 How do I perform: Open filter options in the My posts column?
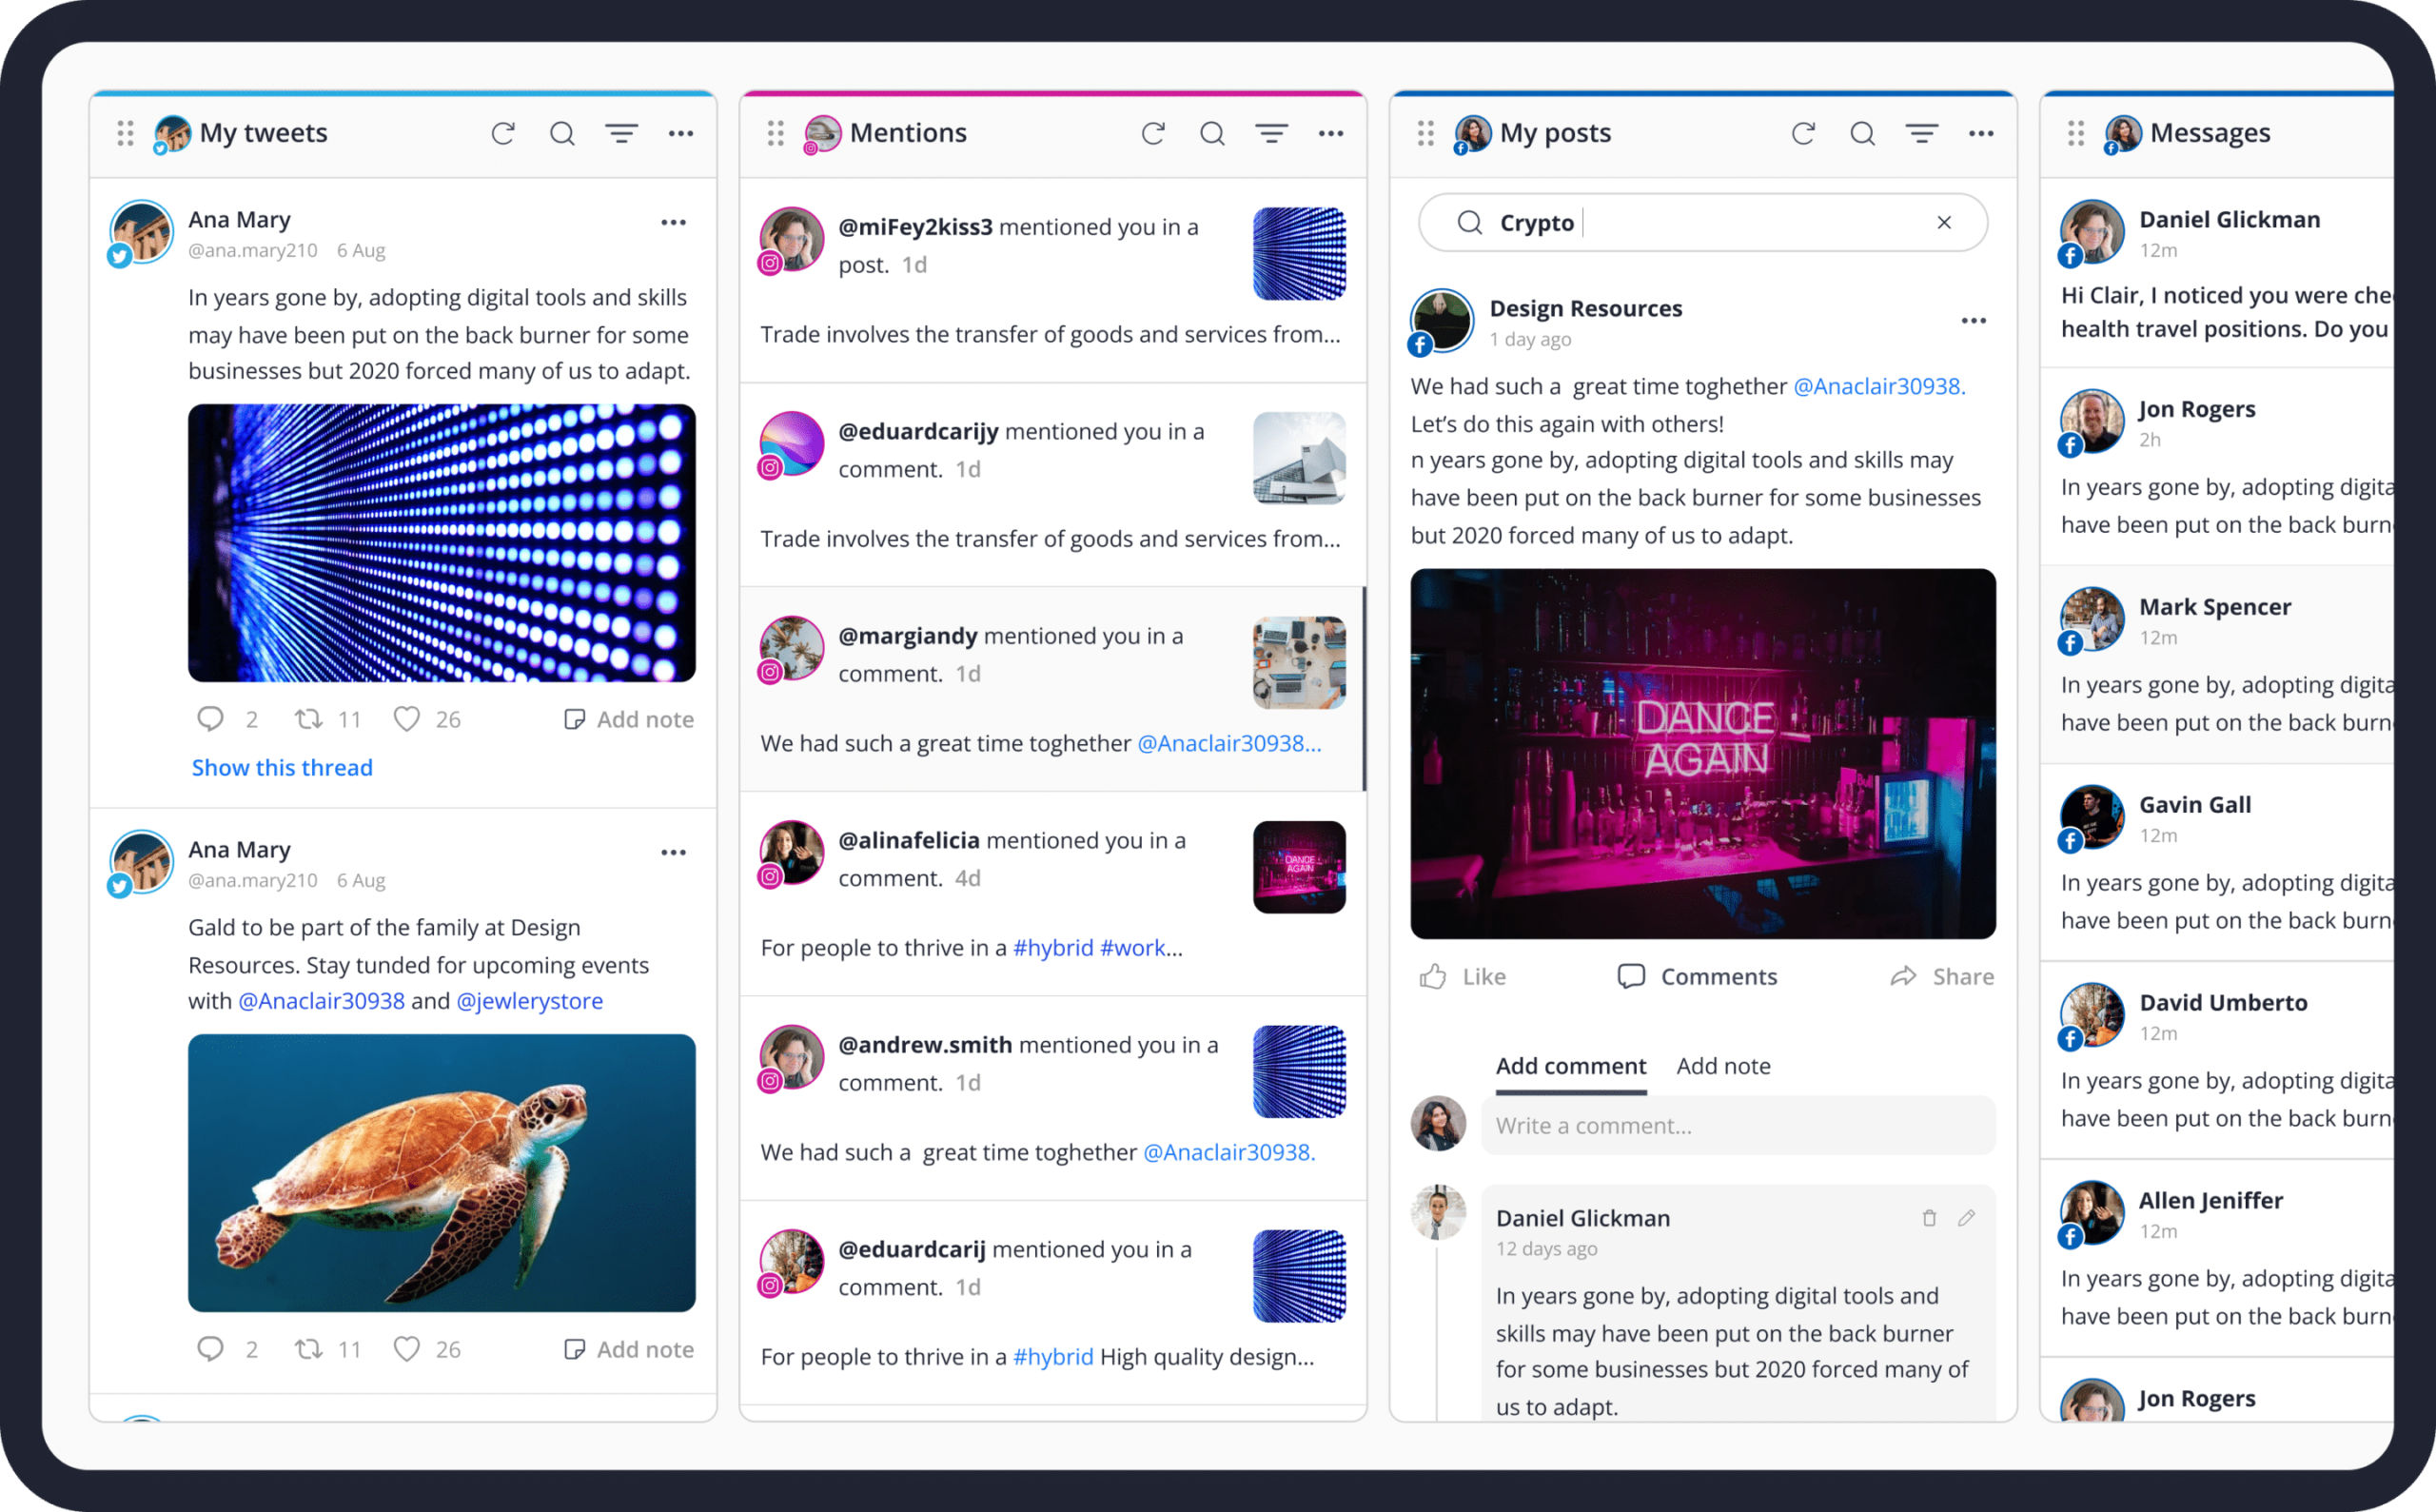click(x=1921, y=133)
